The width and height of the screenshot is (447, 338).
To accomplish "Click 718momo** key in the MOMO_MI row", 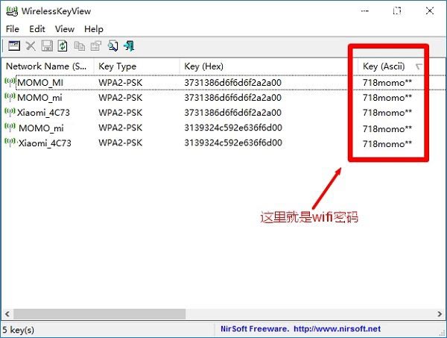I will pyautogui.click(x=387, y=83).
